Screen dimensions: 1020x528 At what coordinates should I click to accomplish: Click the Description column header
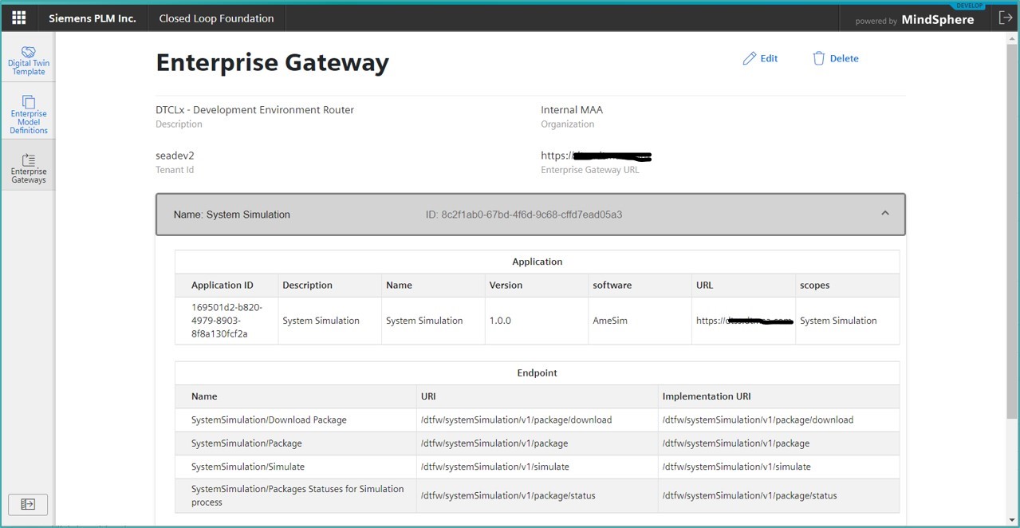pos(307,286)
